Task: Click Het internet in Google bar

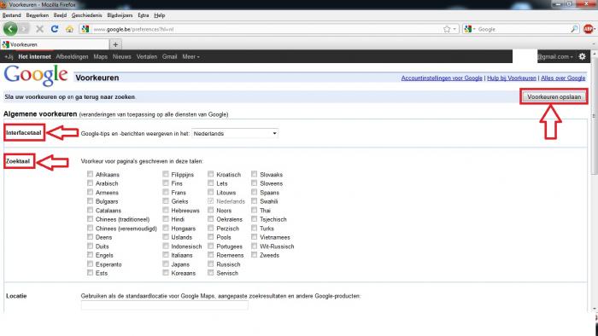Action: [x=34, y=56]
